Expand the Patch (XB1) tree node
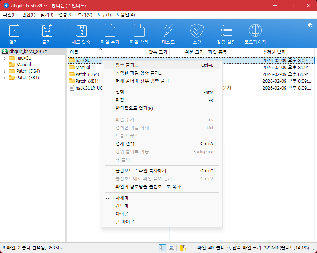This screenshot has width=317, height=253. click(x=4, y=78)
